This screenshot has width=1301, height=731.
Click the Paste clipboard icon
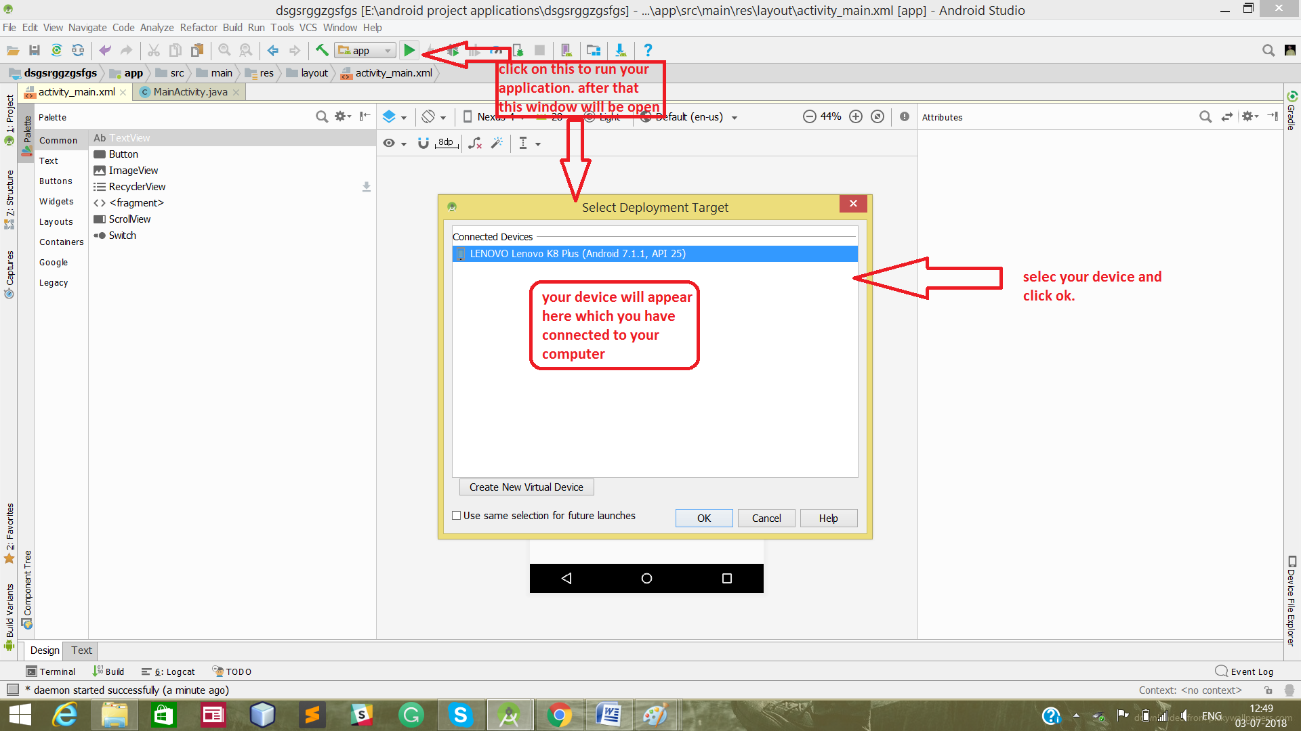click(x=197, y=50)
